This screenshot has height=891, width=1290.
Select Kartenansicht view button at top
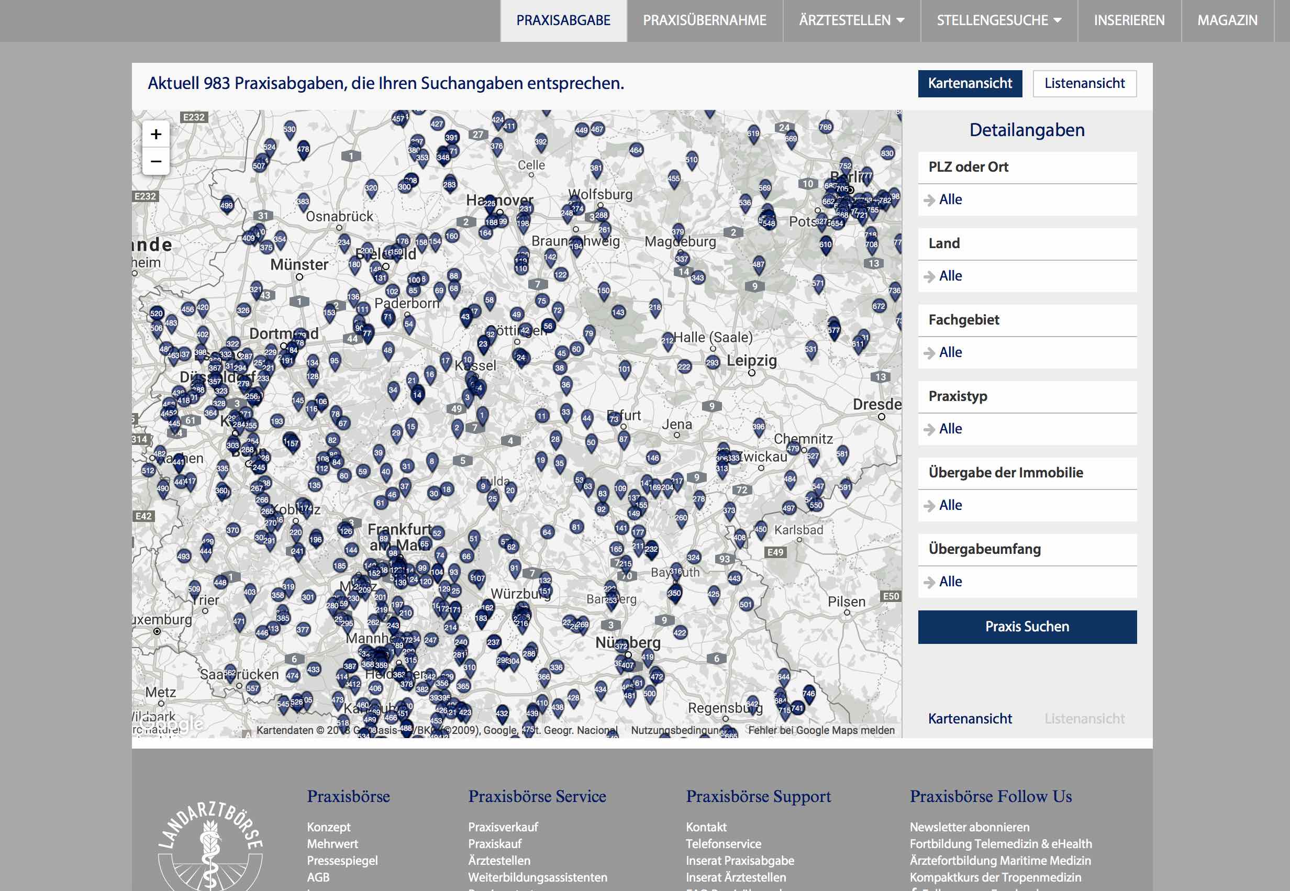tap(970, 84)
